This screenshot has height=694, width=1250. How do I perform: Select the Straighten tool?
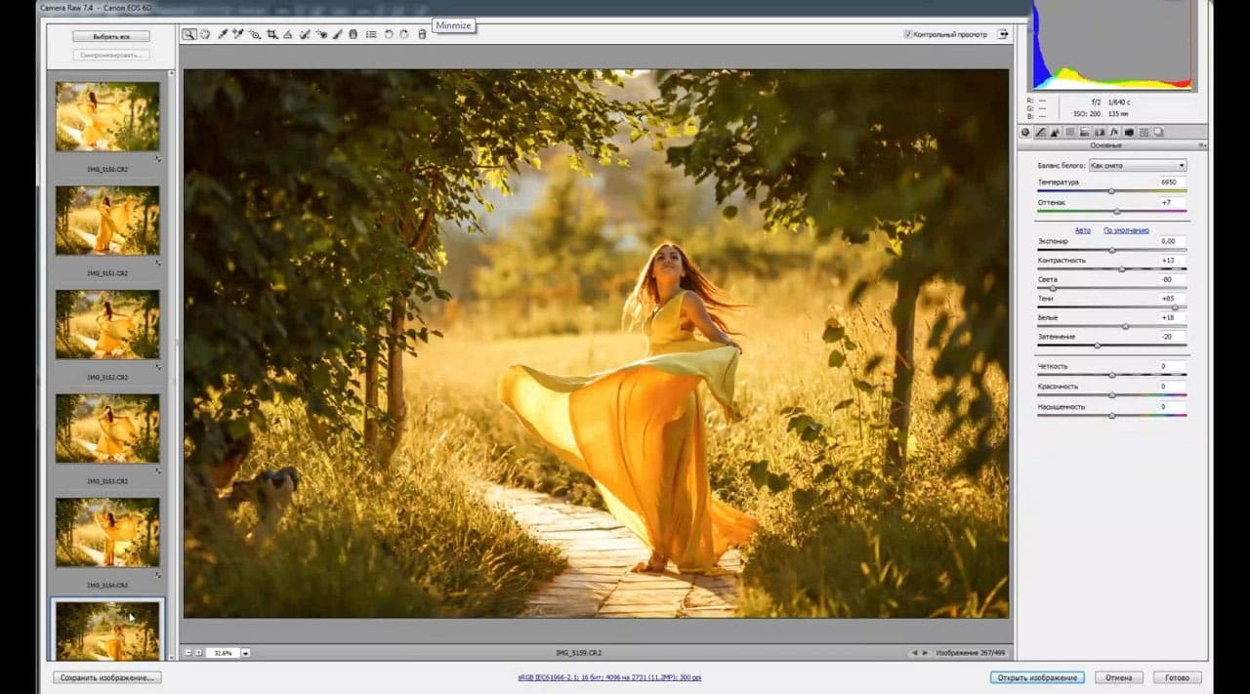click(x=287, y=34)
